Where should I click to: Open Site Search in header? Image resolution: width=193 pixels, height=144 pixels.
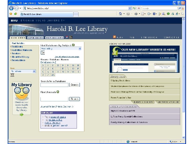click(x=149, y=38)
